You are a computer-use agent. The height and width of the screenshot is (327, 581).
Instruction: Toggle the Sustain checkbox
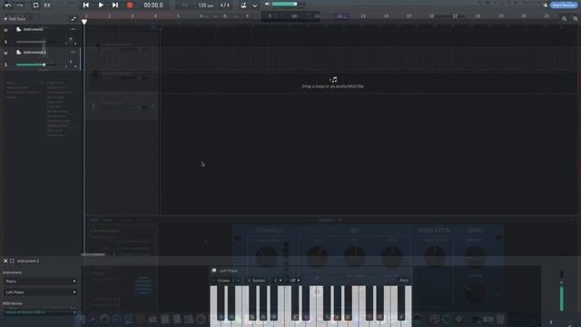pyautogui.click(x=249, y=281)
